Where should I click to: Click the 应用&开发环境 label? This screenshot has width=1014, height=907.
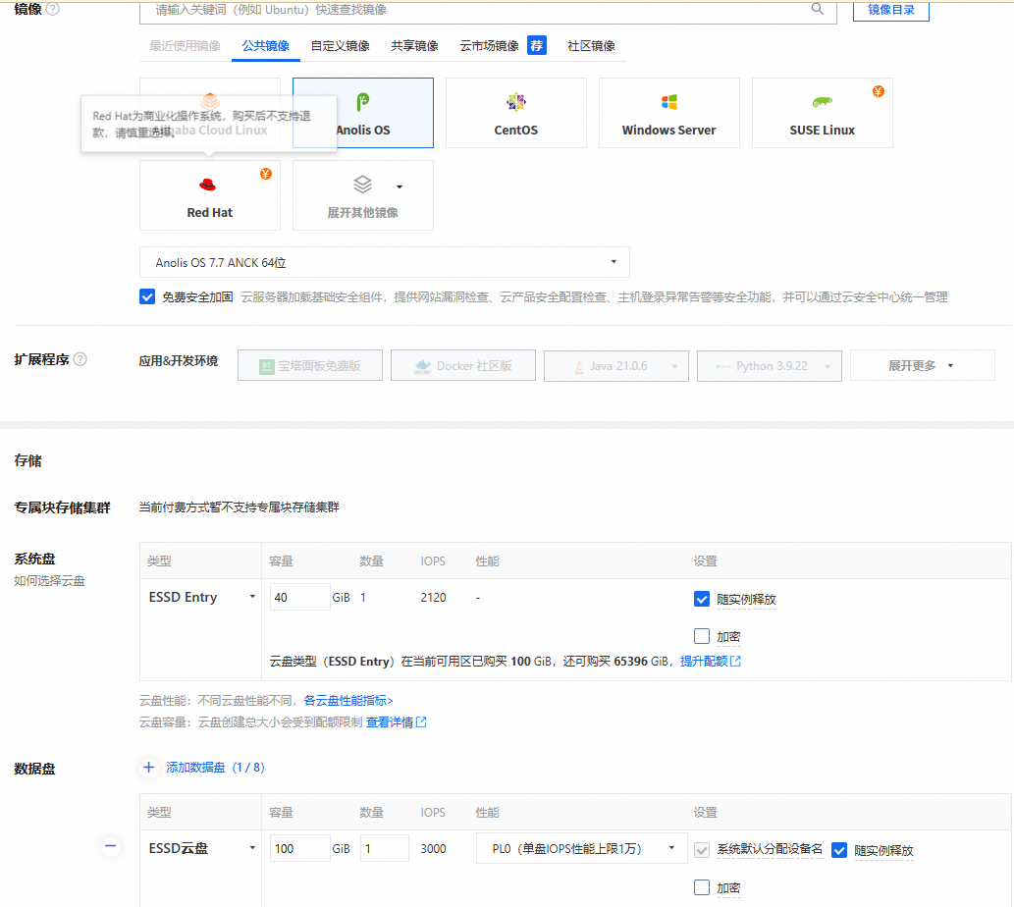(179, 360)
